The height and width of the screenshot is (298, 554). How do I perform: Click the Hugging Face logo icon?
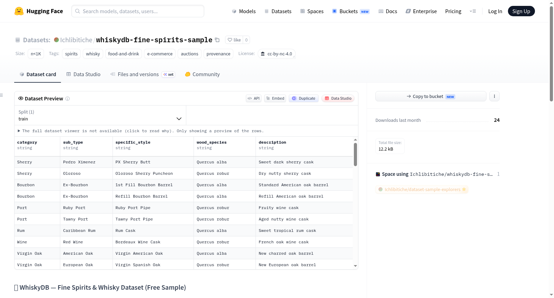tap(19, 11)
